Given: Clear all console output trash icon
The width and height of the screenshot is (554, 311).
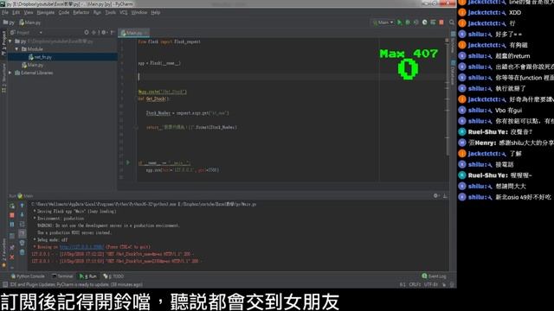Looking at the screenshot, I should 22,252.
